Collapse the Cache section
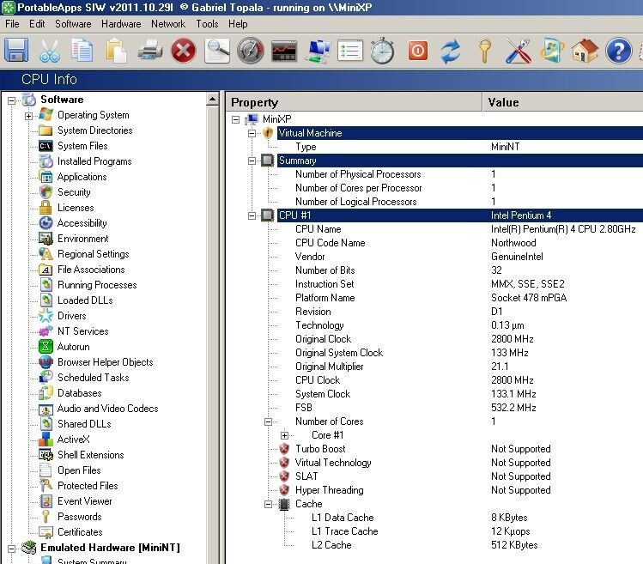The width and height of the screenshot is (643, 564). coord(268,504)
